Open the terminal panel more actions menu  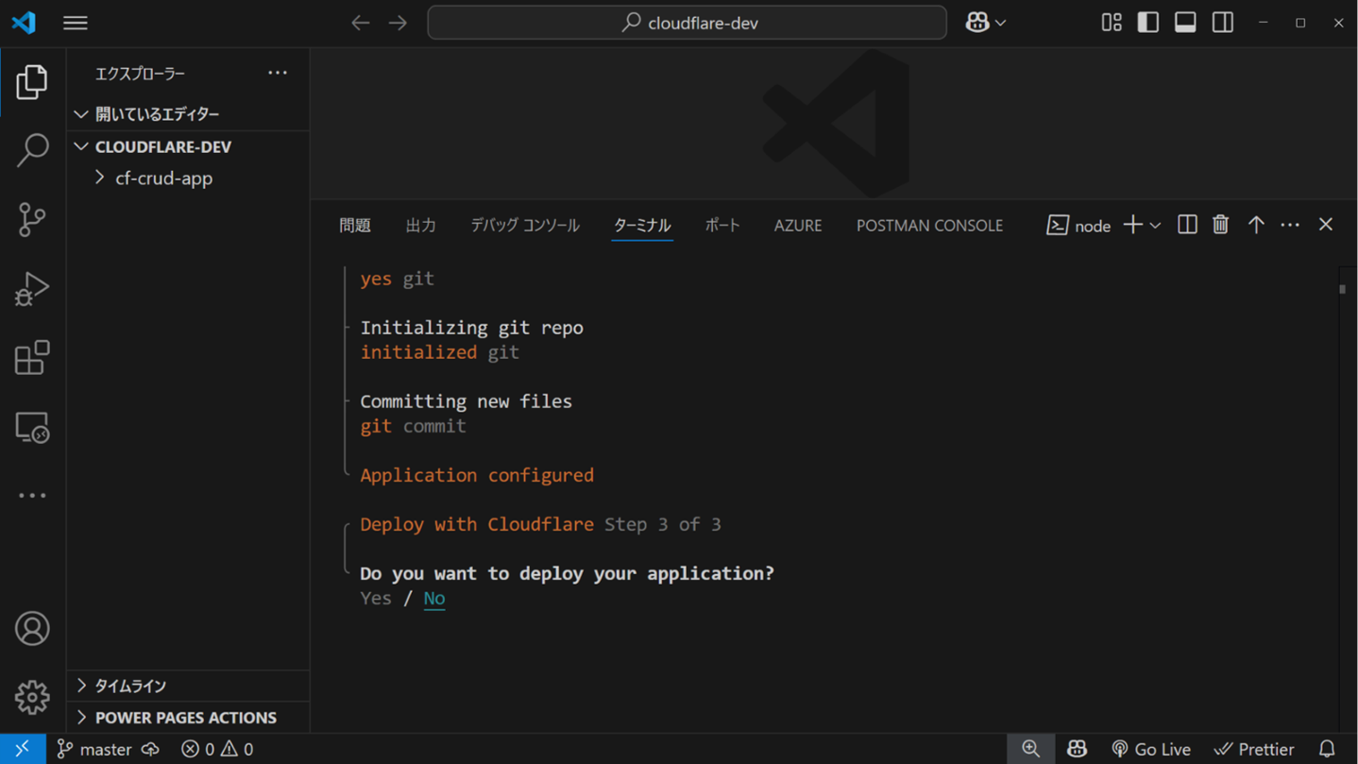(1290, 225)
